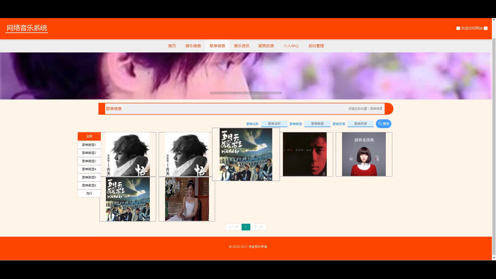Click the 下一页 pagination button
Screen dimensions: 496x279
pyautogui.click(x=258, y=227)
